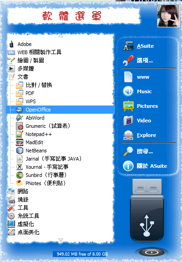
Task: Select Sunbird（行事曆）text
Action: pos(46,175)
